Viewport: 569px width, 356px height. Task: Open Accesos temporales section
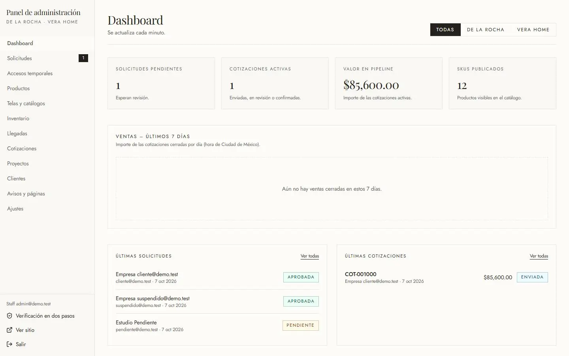47,73
